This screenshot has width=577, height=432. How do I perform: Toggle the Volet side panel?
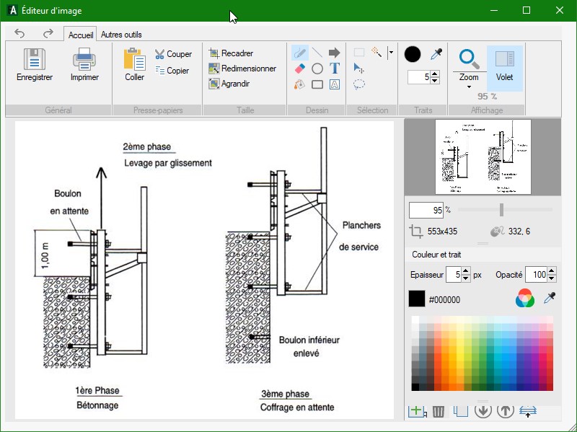tap(505, 67)
